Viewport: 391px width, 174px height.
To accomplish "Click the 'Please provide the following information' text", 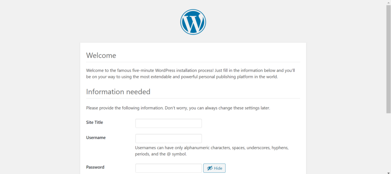I will [178, 108].
